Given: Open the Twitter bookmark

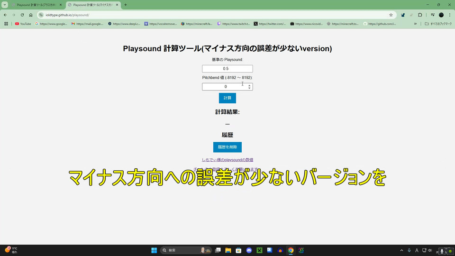Looking at the screenshot, I should [270, 24].
